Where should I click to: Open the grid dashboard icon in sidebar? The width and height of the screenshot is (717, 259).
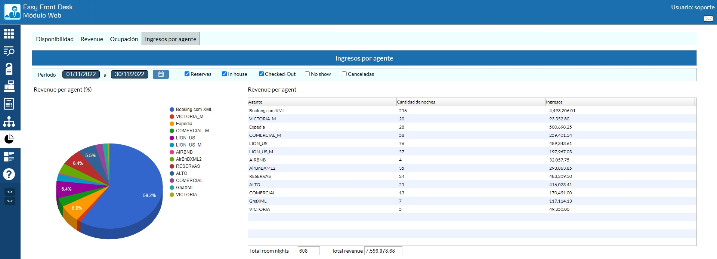[9, 34]
